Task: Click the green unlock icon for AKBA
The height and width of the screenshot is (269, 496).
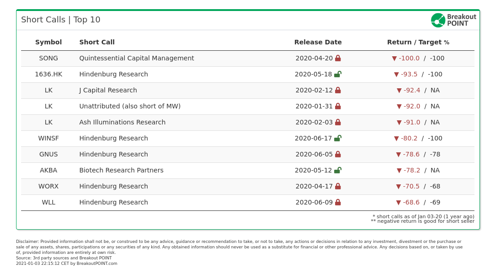Action: (x=338, y=170)
